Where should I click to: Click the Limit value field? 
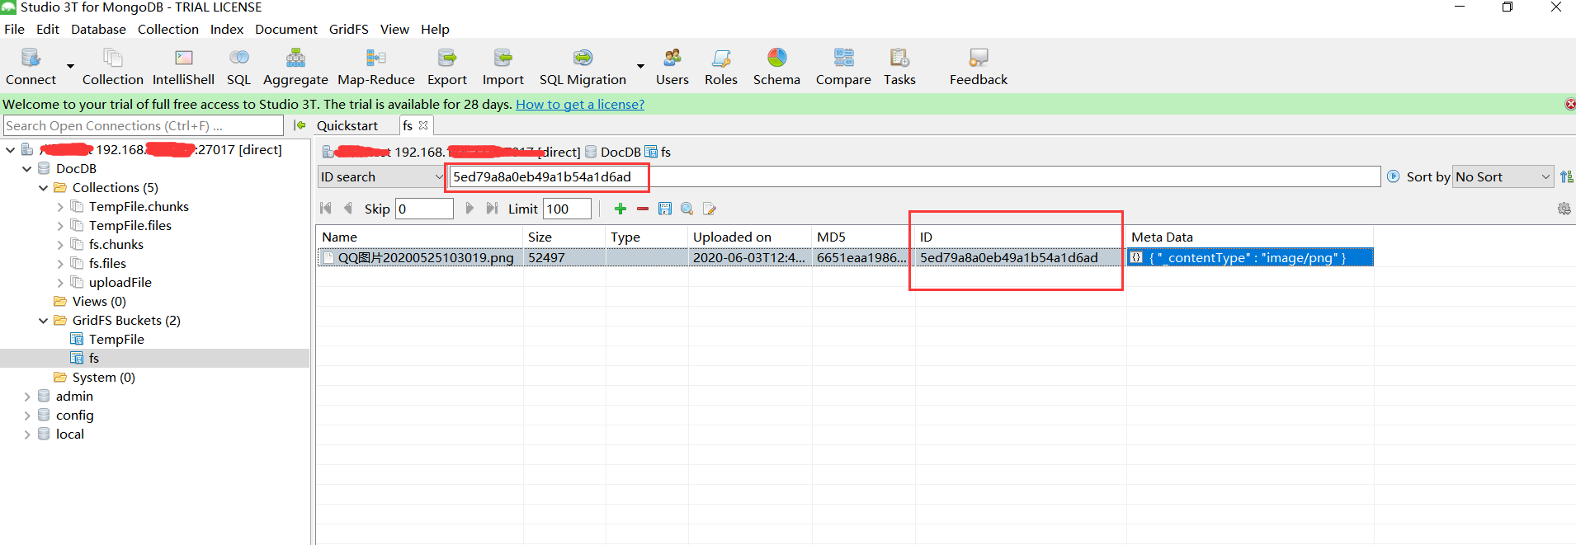click(x=567, y=209)
